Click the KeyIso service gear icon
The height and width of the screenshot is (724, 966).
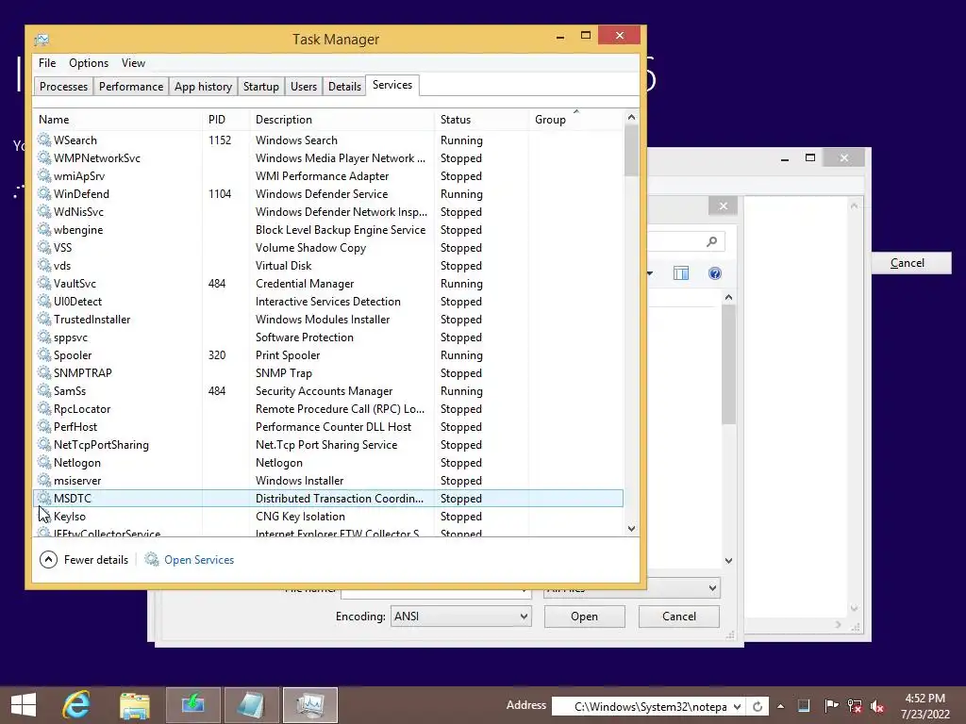point(44,516)
